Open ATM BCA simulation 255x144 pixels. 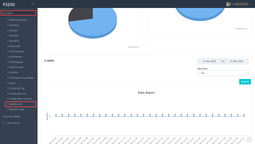click(x=14, y=25)
